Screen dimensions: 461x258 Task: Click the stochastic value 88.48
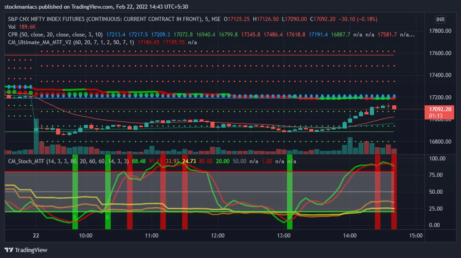click(x=139, y=161)
